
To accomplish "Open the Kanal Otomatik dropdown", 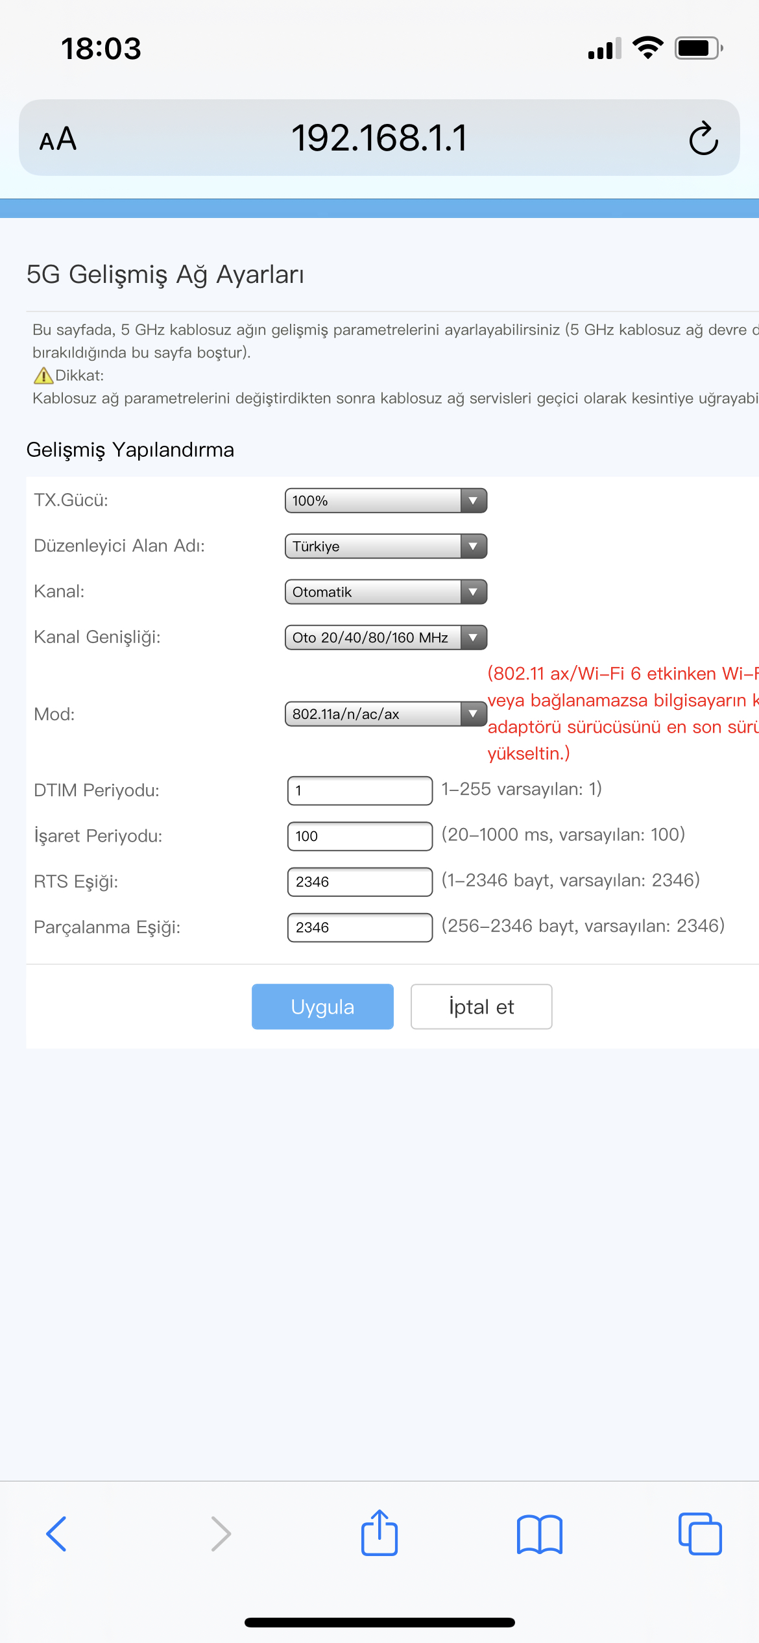I will 386,592.
